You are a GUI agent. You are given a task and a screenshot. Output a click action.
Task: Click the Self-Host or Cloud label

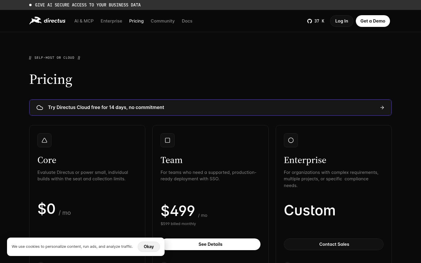tap(54, 58)
